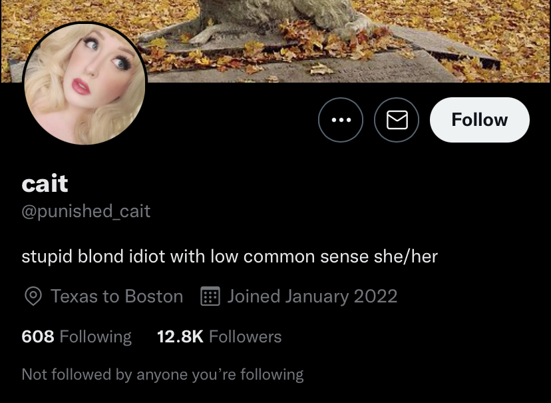Click the location pin icon
551x403 pixels.
pyautogui.click(x=33, y=296)
